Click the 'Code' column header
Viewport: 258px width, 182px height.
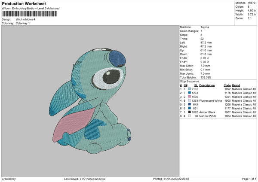pos(227,85)
